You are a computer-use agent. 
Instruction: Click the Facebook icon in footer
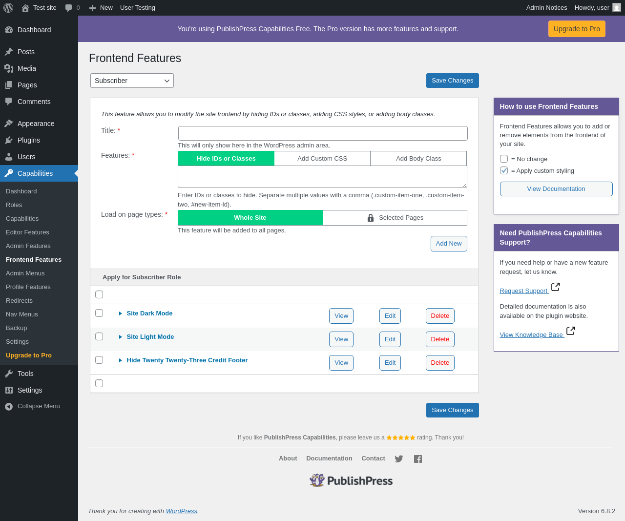(418, 459)
